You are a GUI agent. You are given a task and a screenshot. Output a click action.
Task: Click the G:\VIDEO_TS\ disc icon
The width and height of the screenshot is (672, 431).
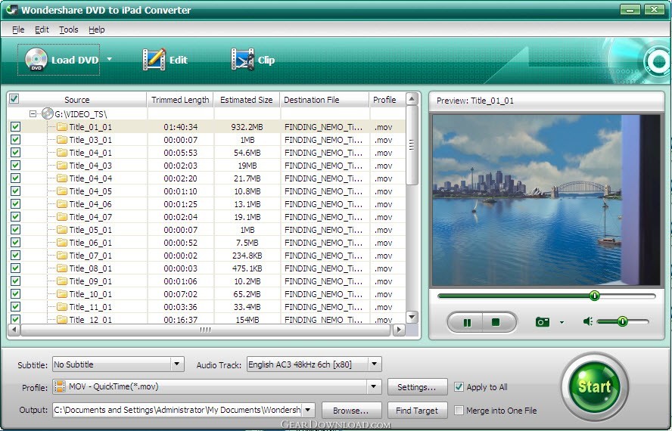coord(48,114)
